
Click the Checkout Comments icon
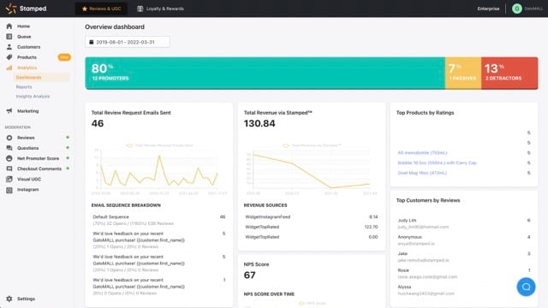tap(9, 169)
